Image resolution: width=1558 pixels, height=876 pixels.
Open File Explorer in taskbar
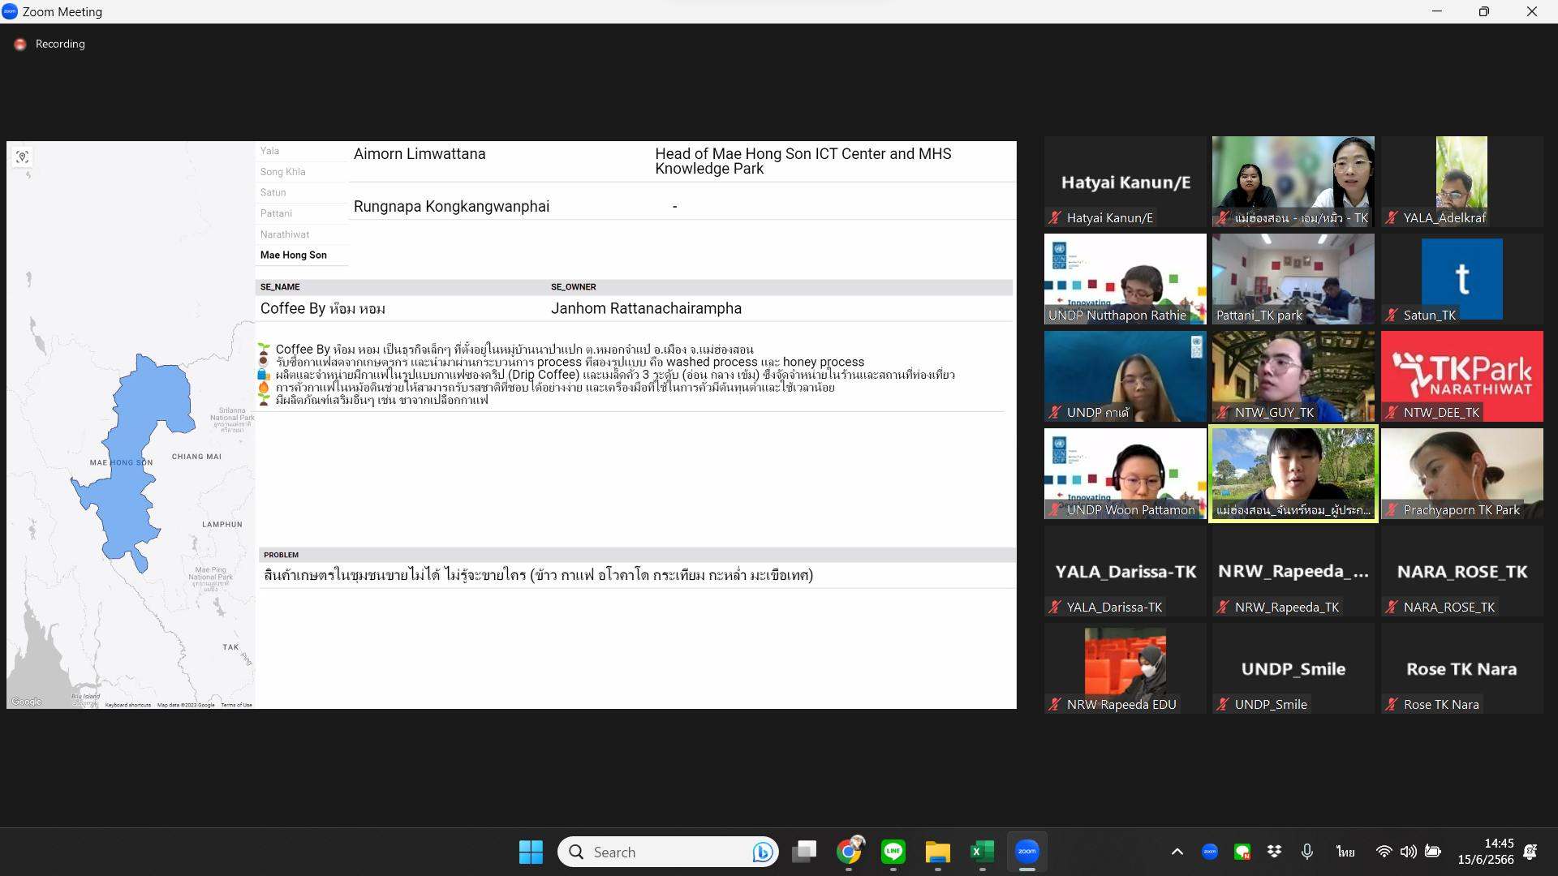(x=937, y=852)
